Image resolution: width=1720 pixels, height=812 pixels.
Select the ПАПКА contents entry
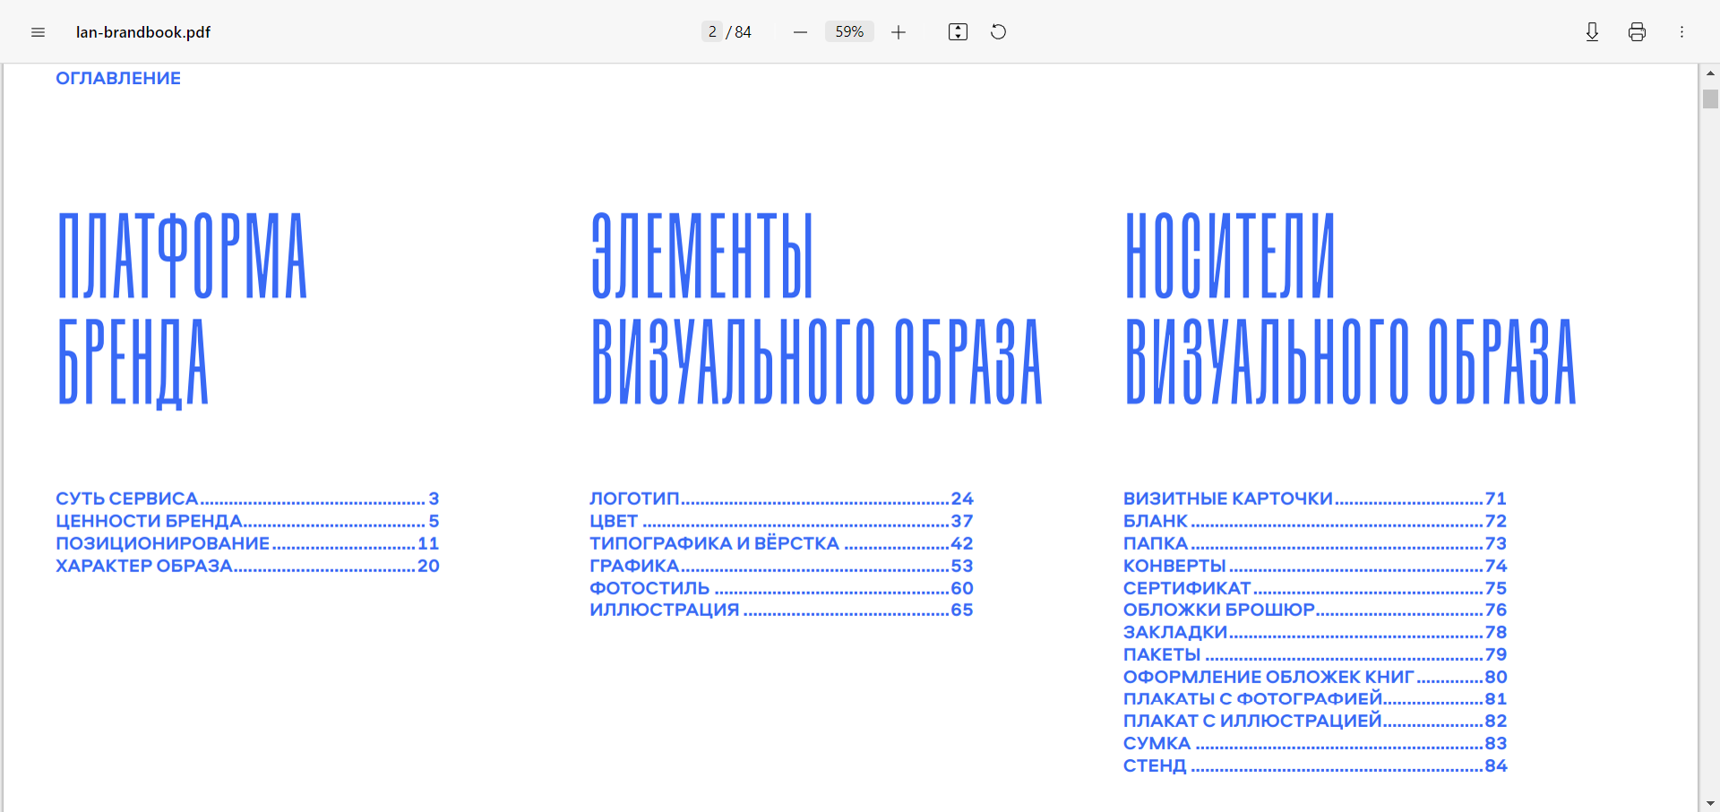[1315, 543]
